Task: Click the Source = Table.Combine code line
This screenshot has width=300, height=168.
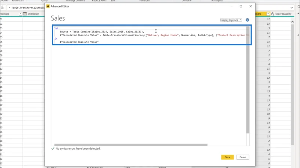Action: click(x=102, y=32)
